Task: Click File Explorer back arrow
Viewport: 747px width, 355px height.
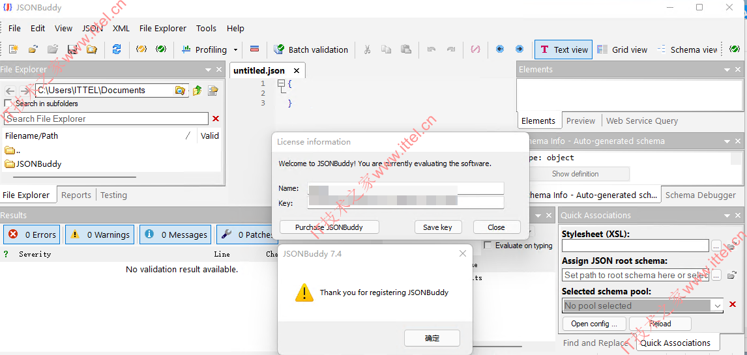Action: pos(10,91)
